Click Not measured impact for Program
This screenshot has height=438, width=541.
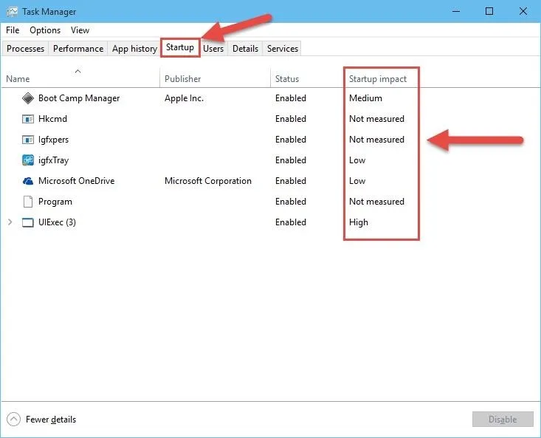(x=376, y=202)
